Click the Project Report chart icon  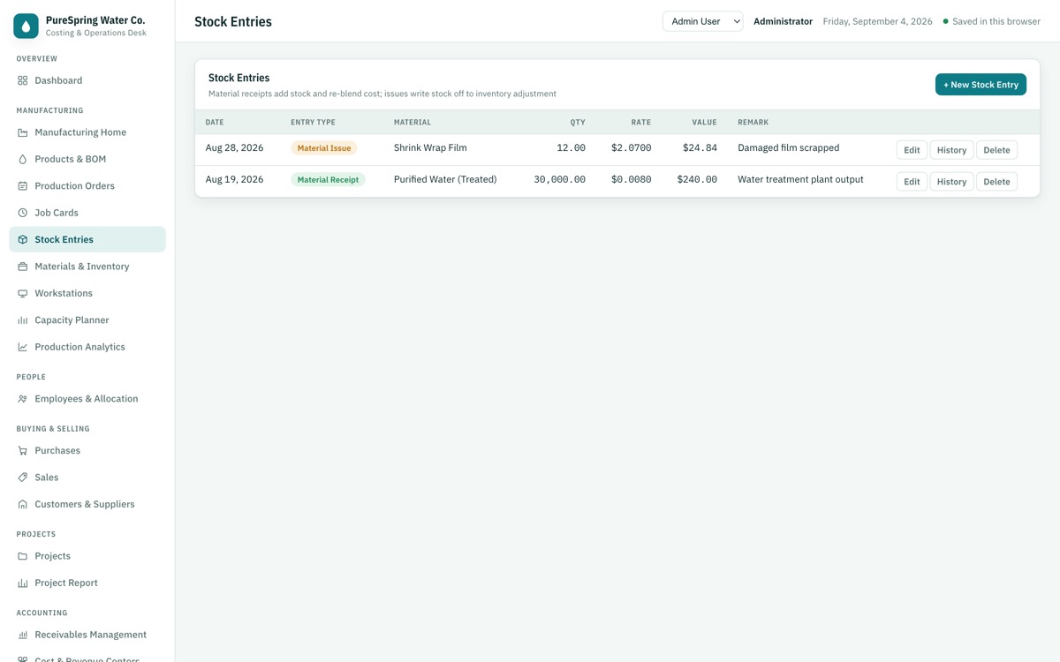(23, 583)
